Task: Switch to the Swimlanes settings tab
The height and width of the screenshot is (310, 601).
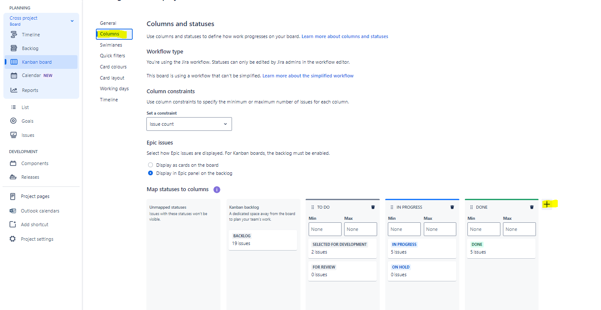Action: point(111,44)
